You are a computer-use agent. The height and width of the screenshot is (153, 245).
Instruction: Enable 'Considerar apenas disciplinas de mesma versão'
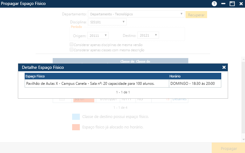click(x=71, y=45)
